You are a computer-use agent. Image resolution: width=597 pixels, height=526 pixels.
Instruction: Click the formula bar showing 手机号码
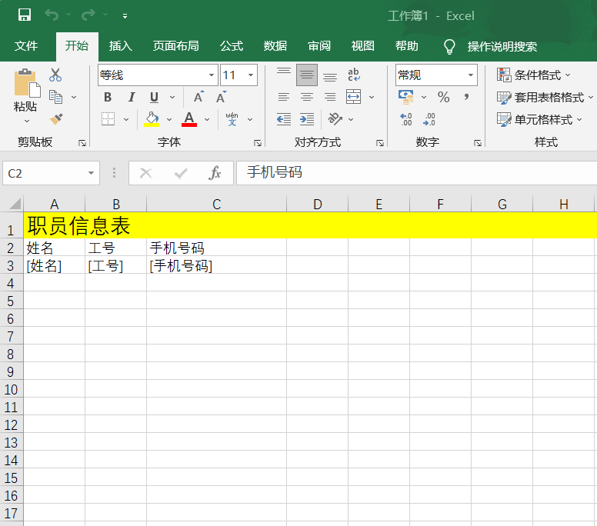[416, 173]
